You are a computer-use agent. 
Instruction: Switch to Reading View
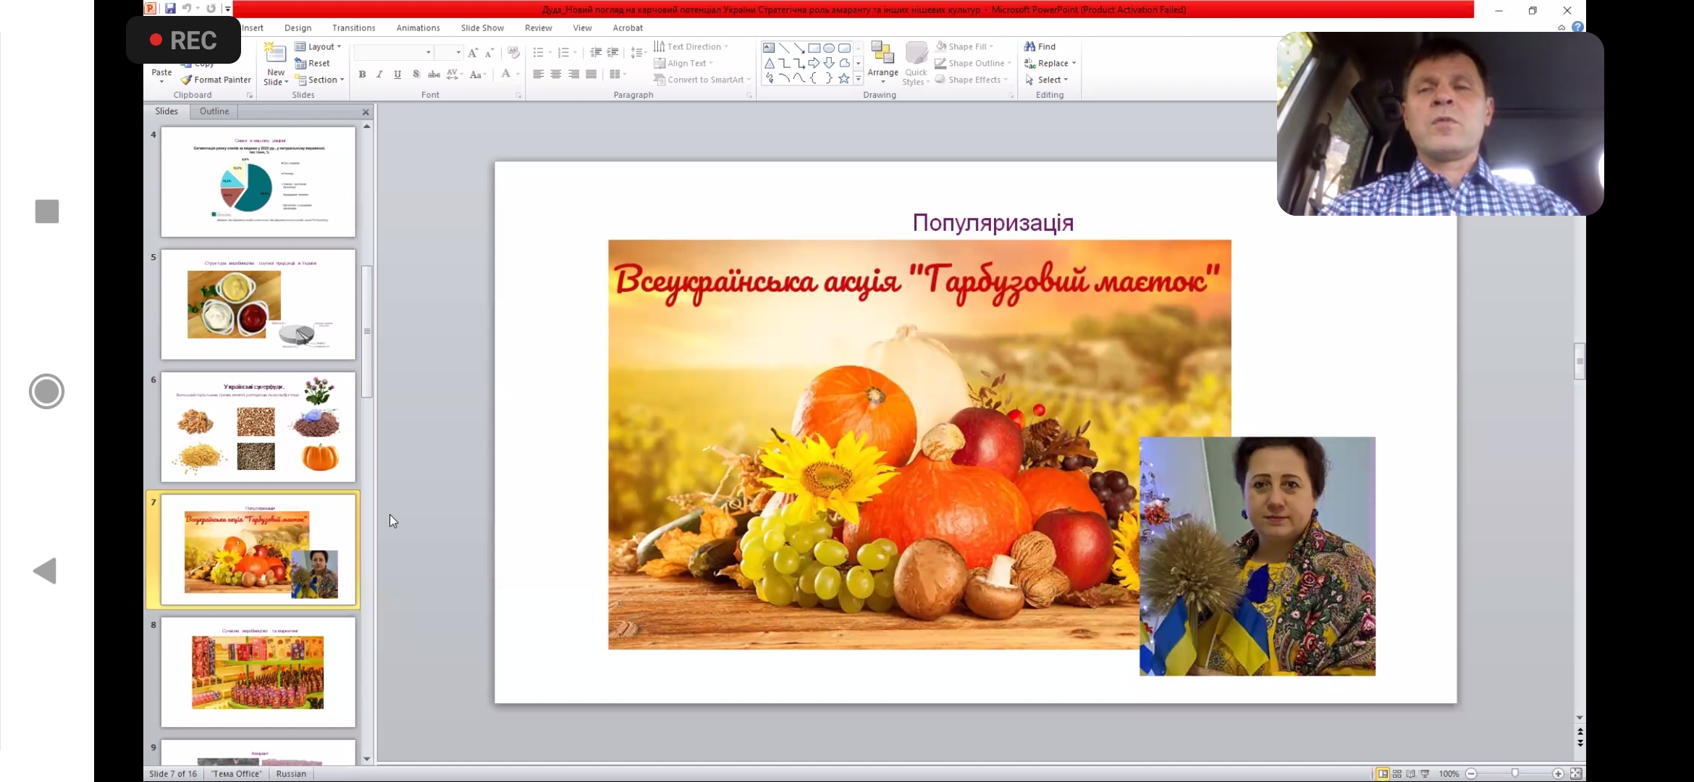1411,773
